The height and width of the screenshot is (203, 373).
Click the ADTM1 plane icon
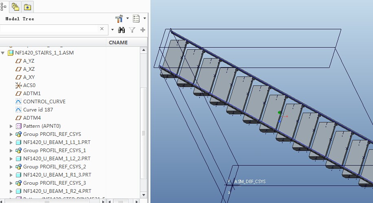click(18, 93)
